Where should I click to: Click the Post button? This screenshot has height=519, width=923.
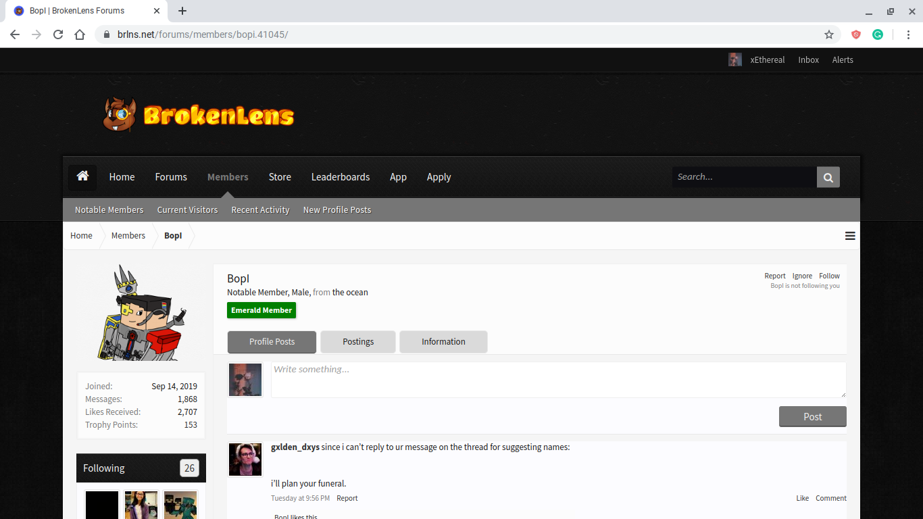(812, 416)
